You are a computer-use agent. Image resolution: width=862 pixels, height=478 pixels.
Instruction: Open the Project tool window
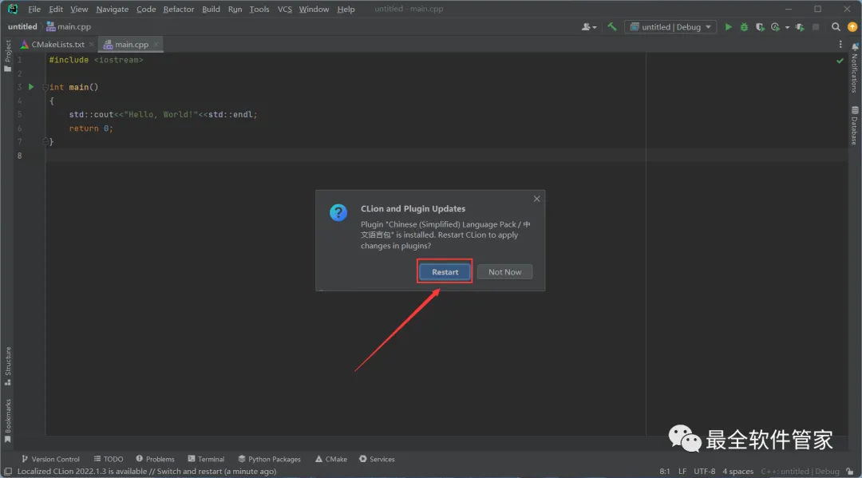[x=8, y=56]
